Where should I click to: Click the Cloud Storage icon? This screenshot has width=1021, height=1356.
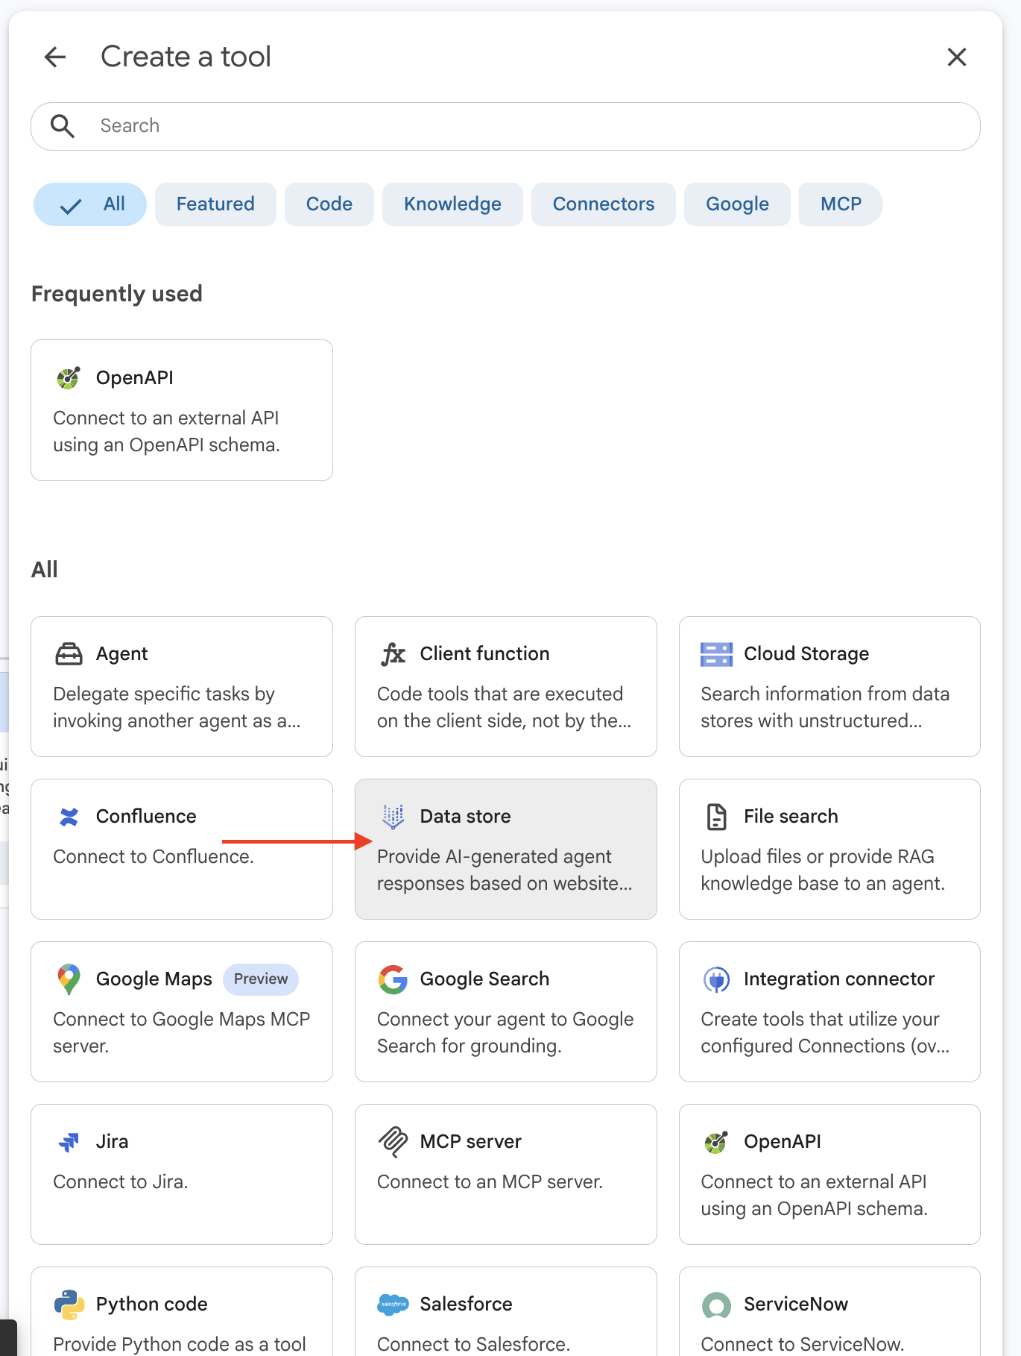pyautogui.click(x=716, y=654)
